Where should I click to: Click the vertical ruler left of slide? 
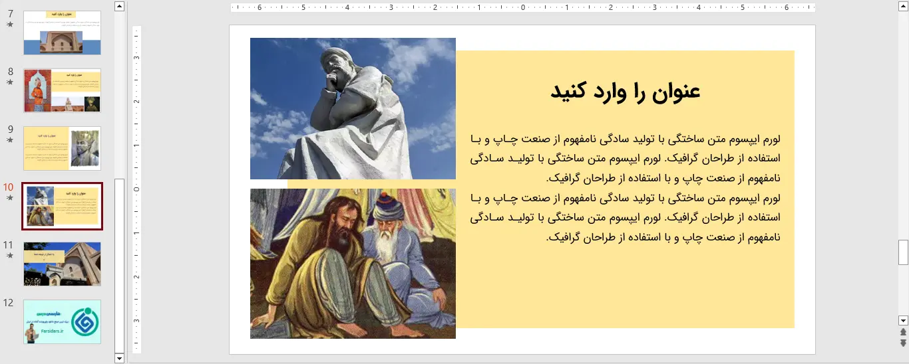pyautogui.click(x=136, y=189)
